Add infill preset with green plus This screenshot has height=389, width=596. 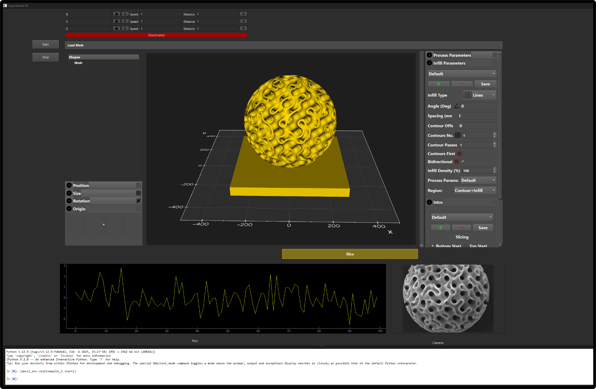click(x=438, y=84)
